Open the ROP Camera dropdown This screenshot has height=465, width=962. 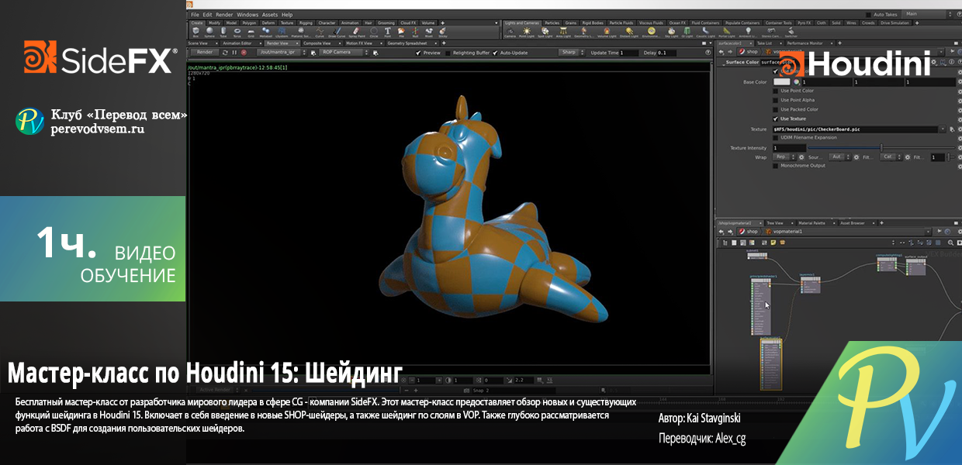344,53
